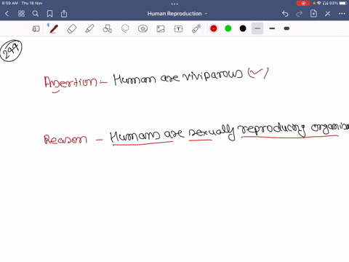Viewport: 349px width, 262px height.
Task: Select the Text box tool
Action: pyautogui.click(x=178, y=29)
